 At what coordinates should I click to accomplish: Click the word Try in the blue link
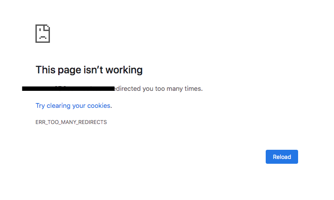40,106
